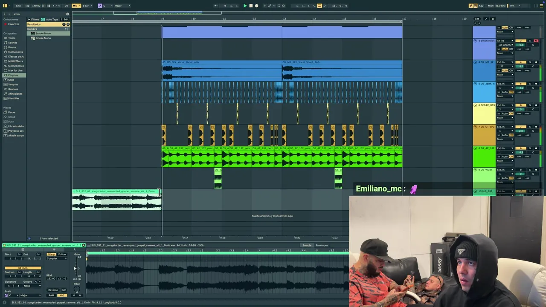546x307 pixels.
Task: Click the Set locator button
Action: 477,19
